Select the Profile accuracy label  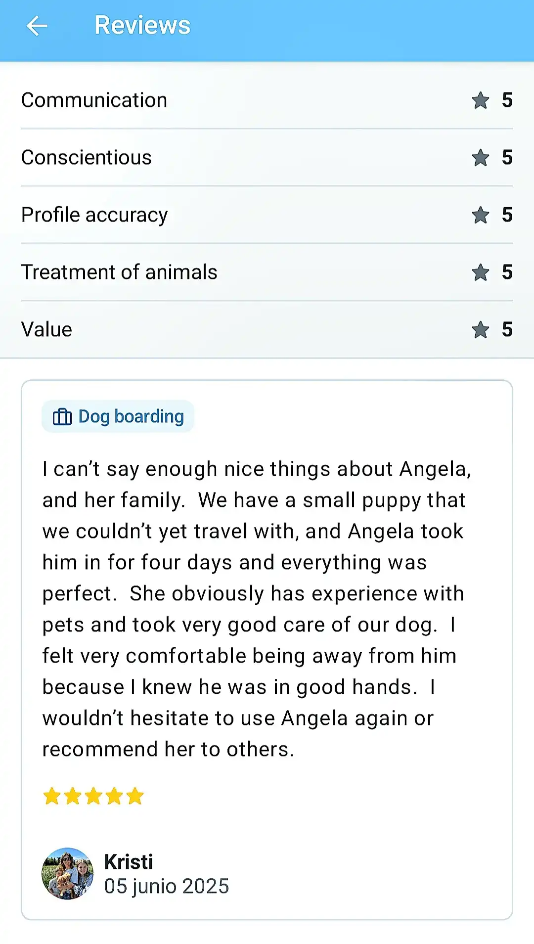[94, 215]
